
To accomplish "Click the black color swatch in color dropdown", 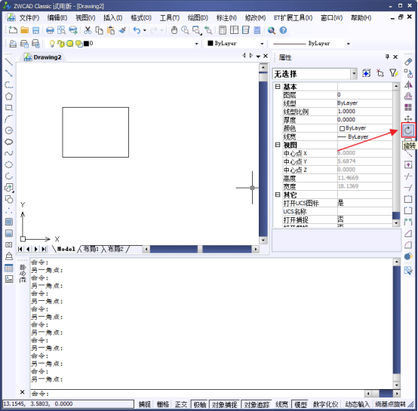I will (211, 43).
